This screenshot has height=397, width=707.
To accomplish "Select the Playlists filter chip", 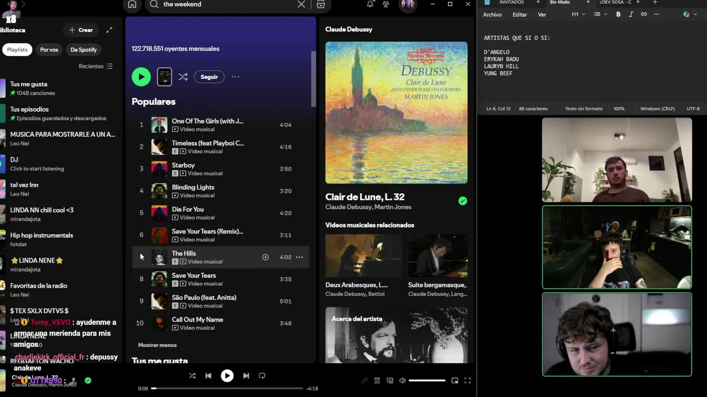I will 17,50.
